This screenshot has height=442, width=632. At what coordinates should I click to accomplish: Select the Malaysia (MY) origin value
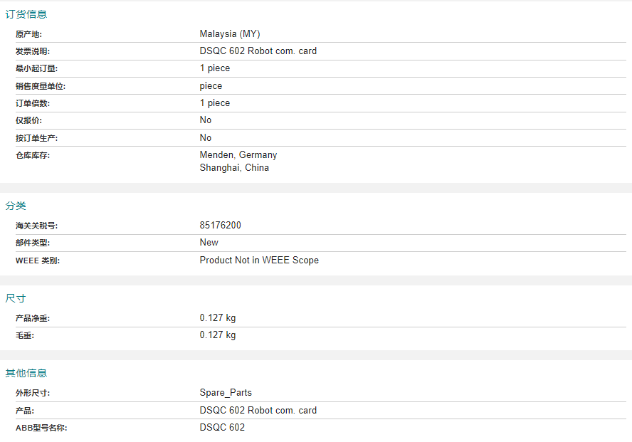coord(230,34)
